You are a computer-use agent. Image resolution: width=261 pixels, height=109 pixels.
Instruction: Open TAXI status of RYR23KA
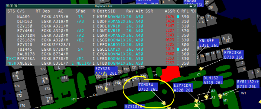pyautogui.click(x=11, y=59)
